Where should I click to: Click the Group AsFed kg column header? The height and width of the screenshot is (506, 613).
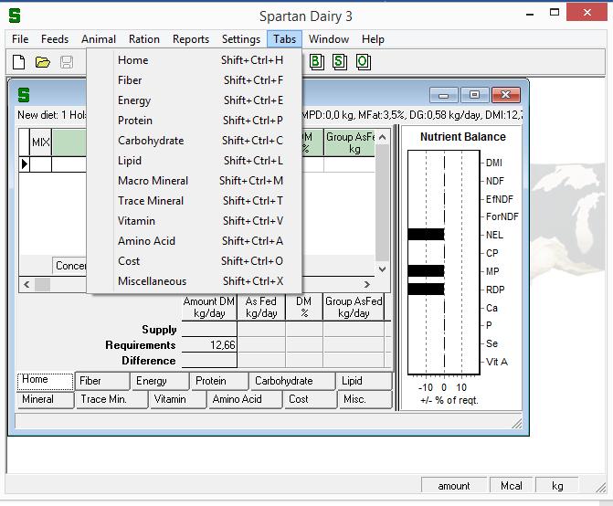(350, 142)
